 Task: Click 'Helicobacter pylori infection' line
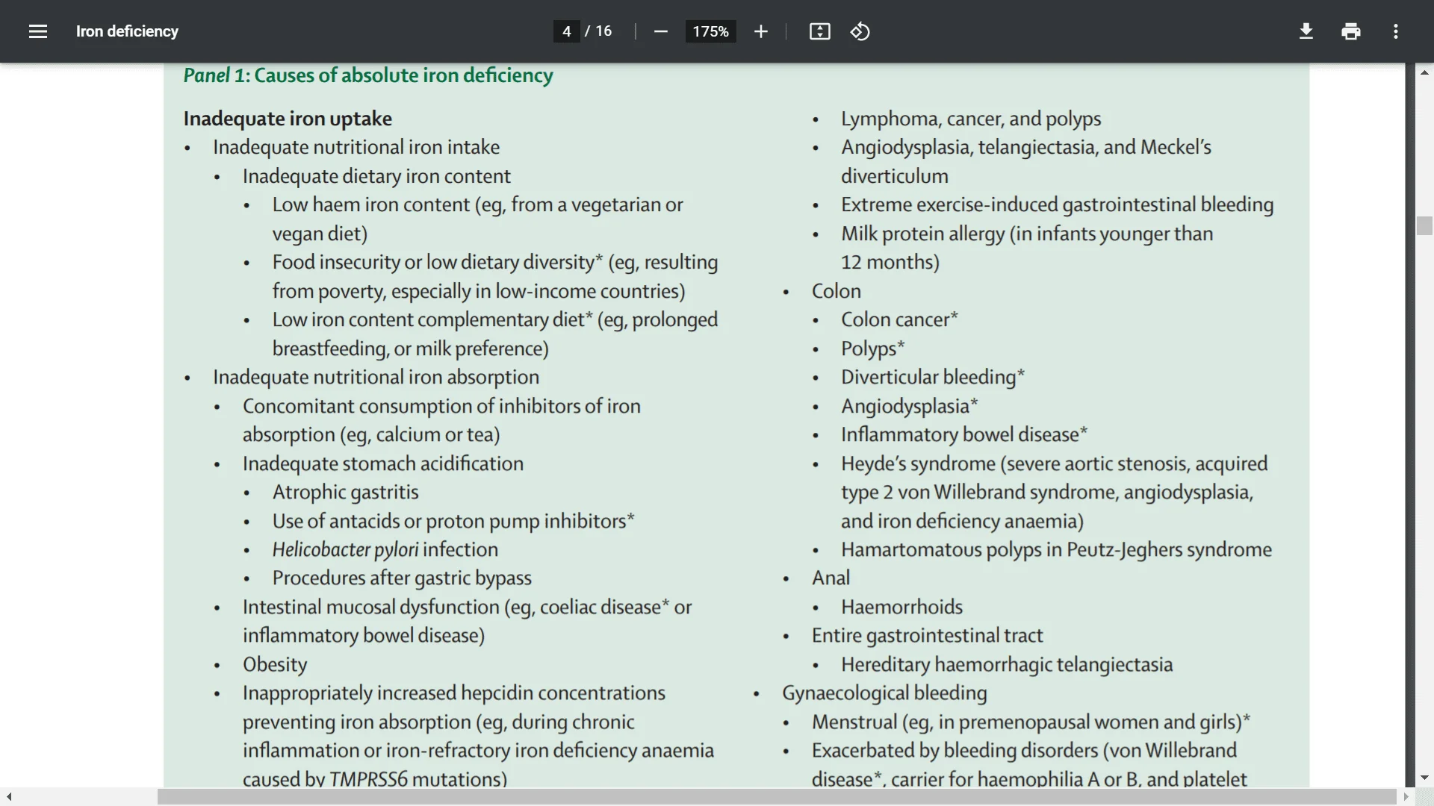pyautogui.click(x=385, y=549)
